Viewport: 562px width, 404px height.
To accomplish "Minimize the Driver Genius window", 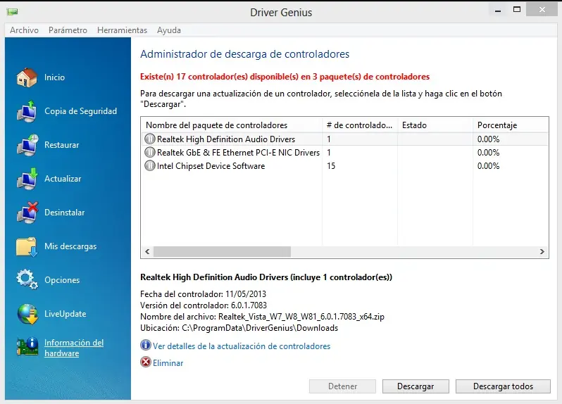I will click(x=498, y=10).
